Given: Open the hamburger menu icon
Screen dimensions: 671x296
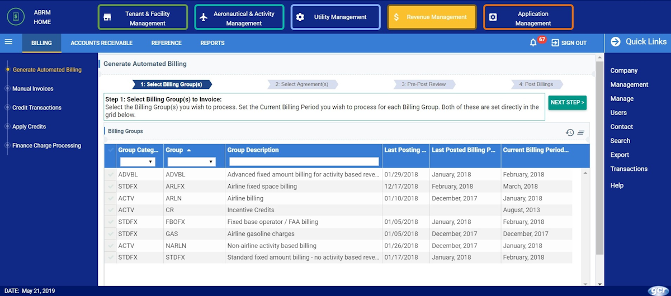Looking at the screenshot, I should 8,42.
